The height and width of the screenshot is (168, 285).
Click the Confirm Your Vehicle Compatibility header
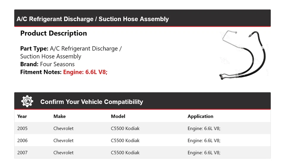point(91,102)
